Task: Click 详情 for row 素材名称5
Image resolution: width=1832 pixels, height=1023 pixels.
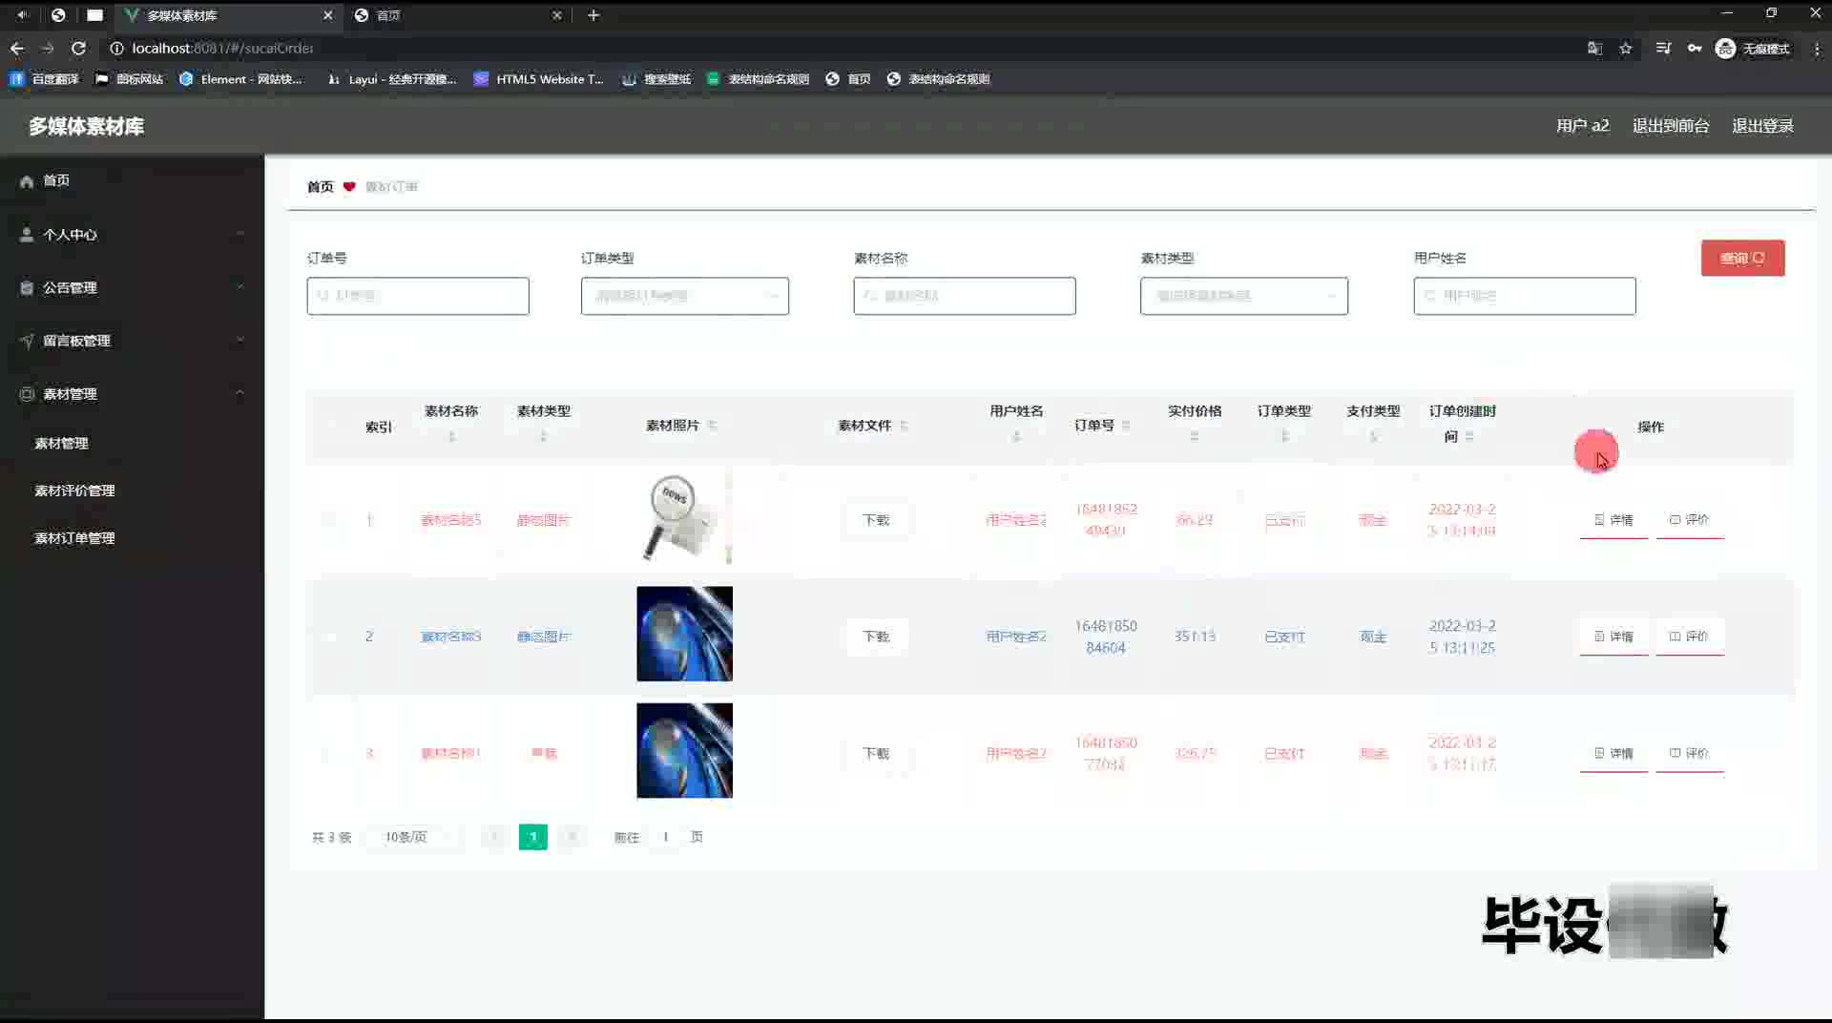Action: [x=1613, y=520]
